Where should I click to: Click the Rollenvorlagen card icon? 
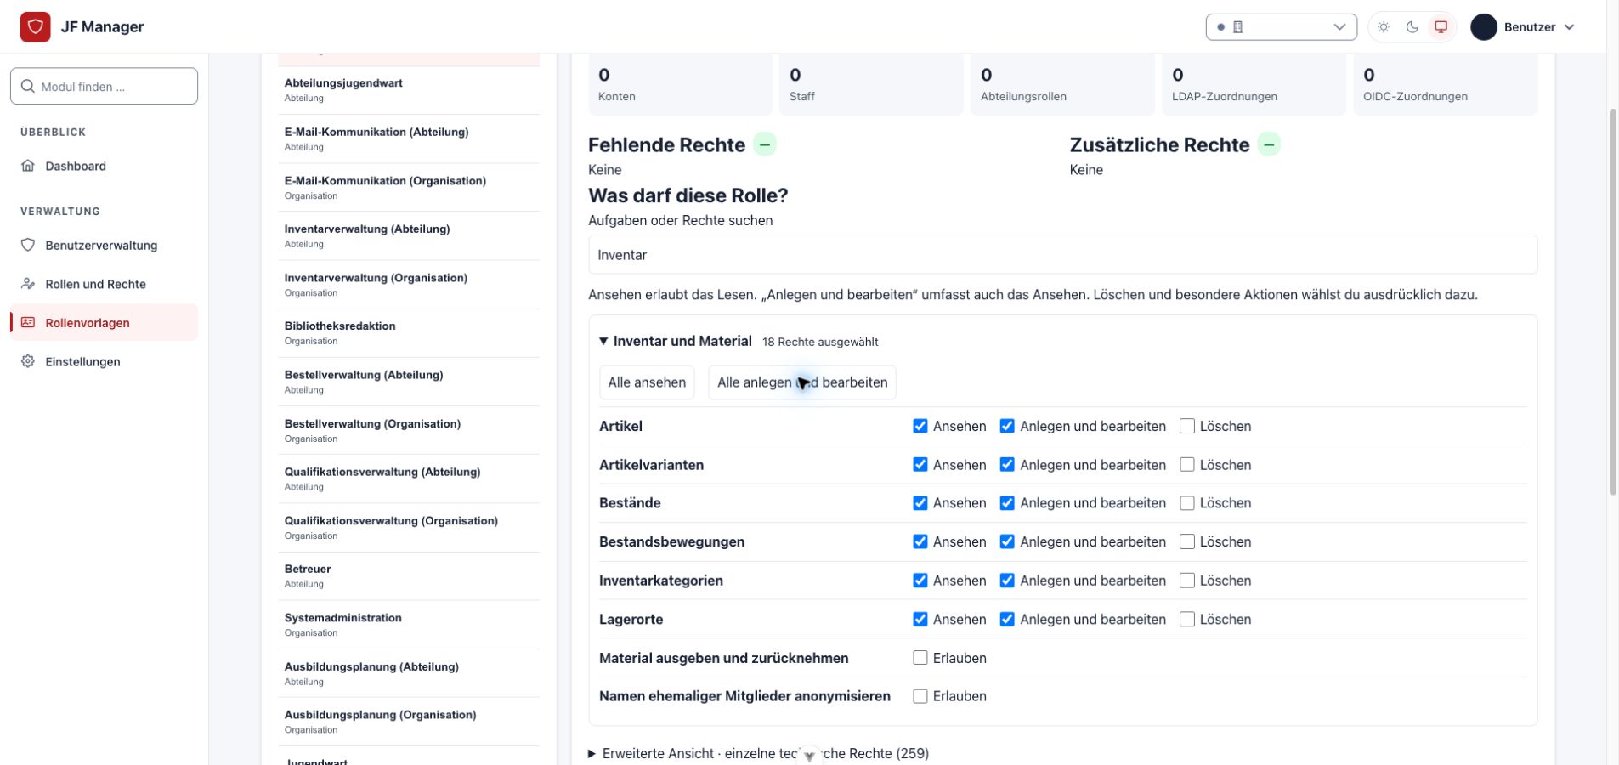pos(28,323)
